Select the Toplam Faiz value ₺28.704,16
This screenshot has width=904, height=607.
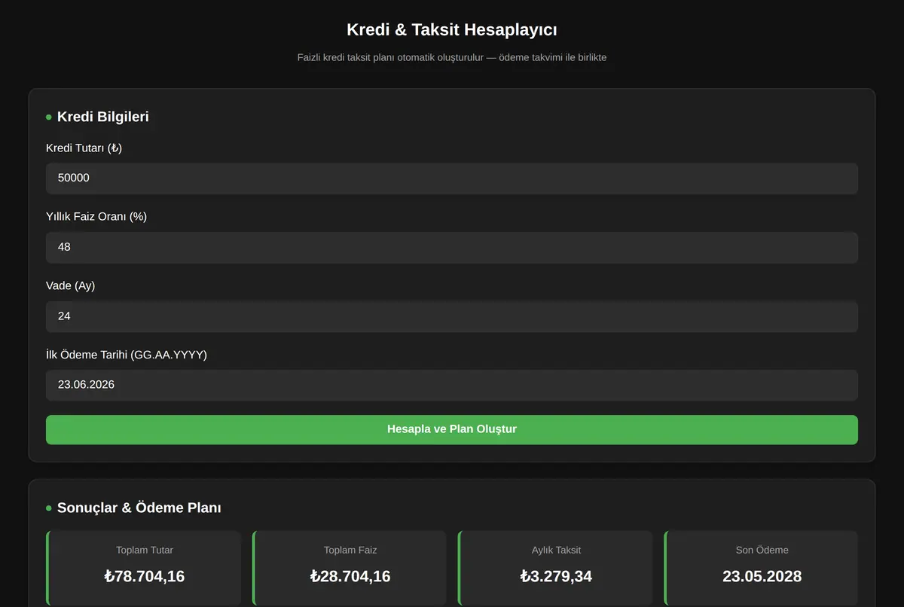tap(350, 576)
